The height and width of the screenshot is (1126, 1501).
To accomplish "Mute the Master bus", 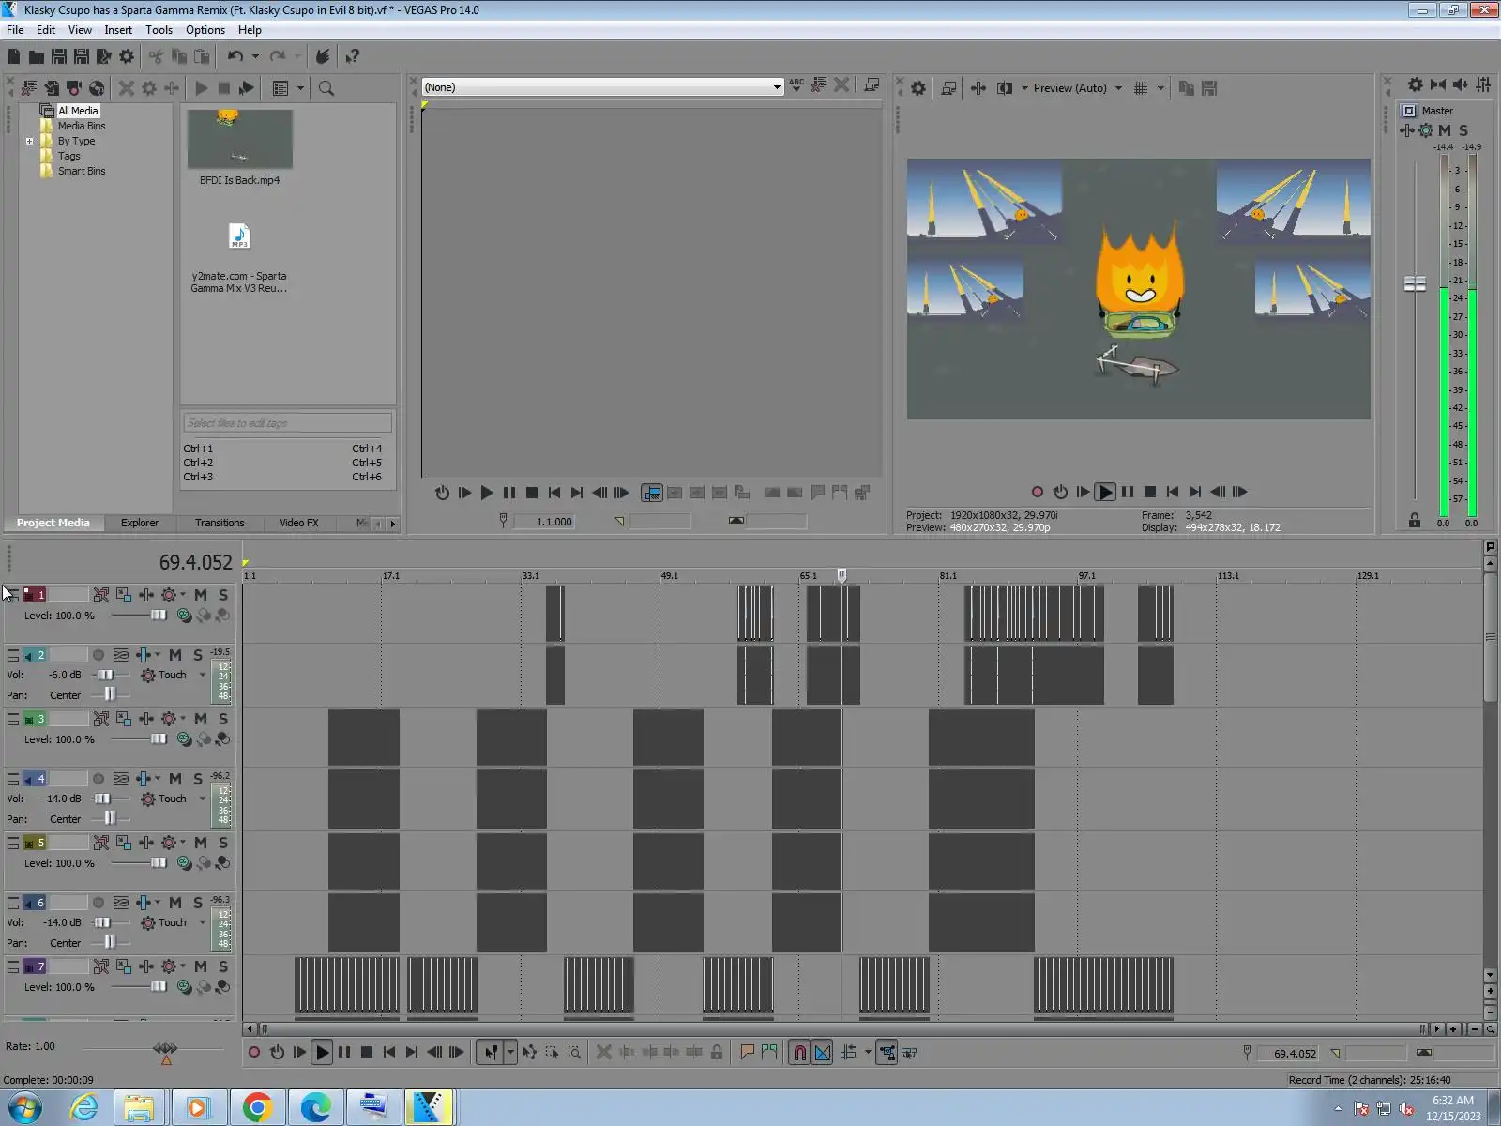I will click(1445, 130).
